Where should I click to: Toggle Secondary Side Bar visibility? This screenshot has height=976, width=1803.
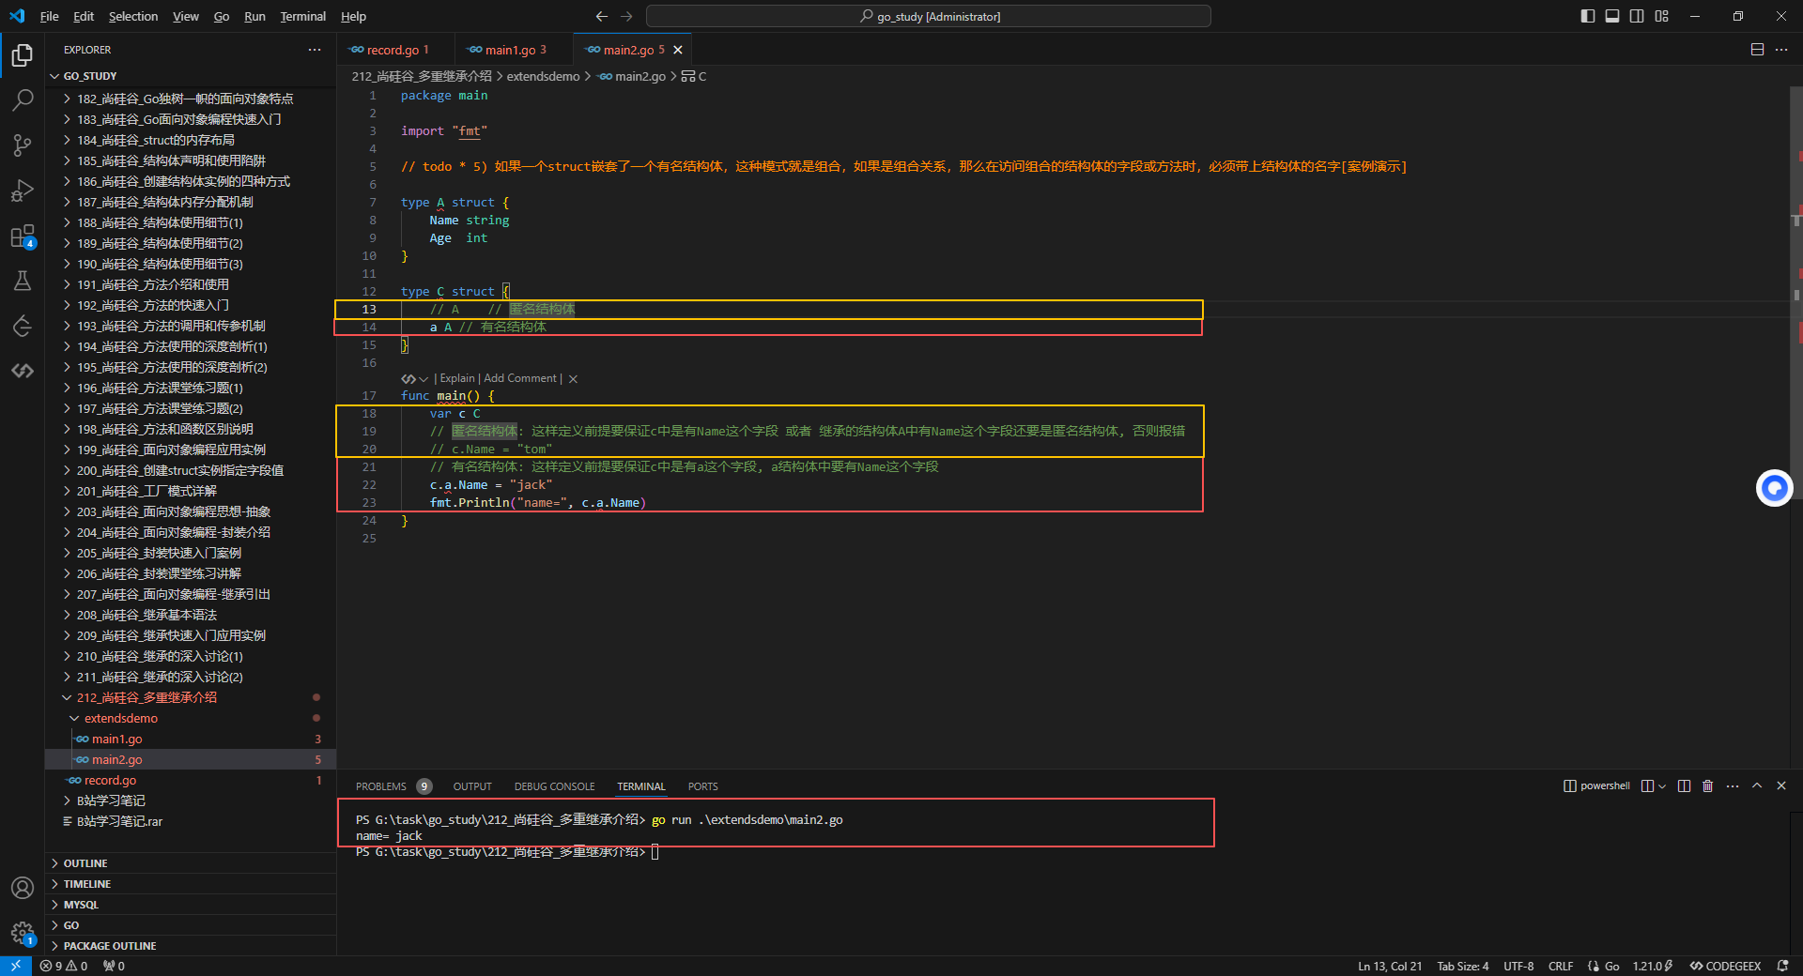coord(1637,16)
